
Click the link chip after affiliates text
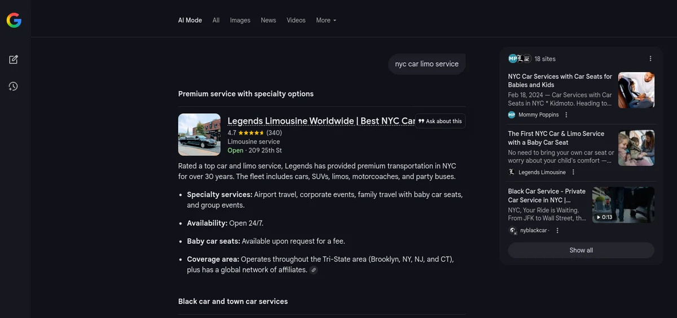click(314, 270)
